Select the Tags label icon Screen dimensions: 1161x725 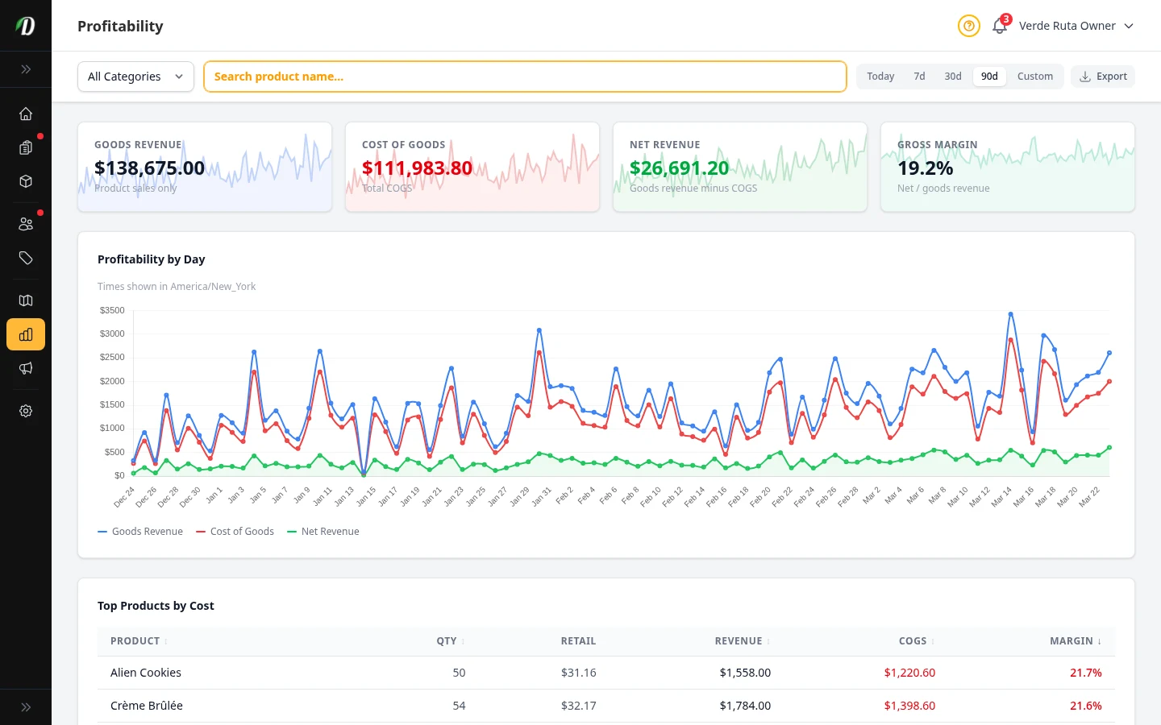26,259
